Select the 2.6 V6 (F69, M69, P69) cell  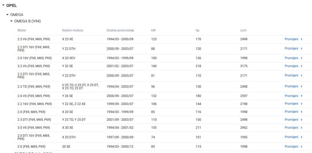pos(34,96)
